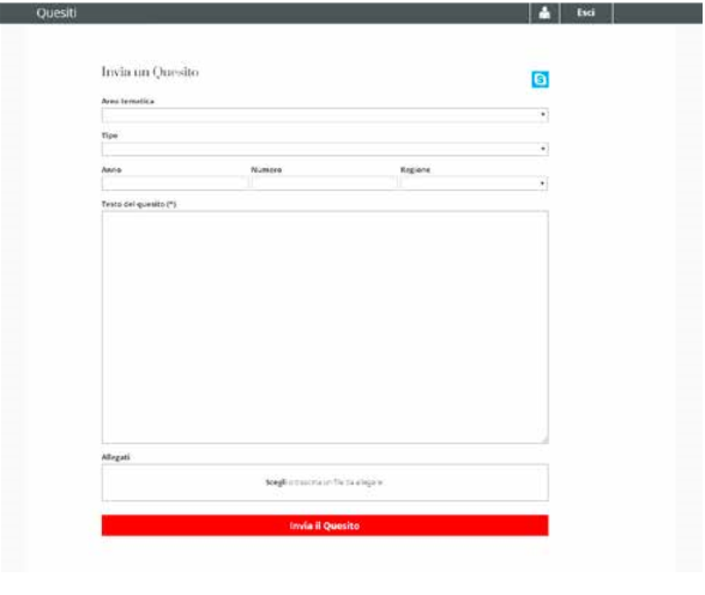Viewport: 705px width, 595px height.
Task: Click the Invia un Quesito heading
Action: [x=150, y=72]
